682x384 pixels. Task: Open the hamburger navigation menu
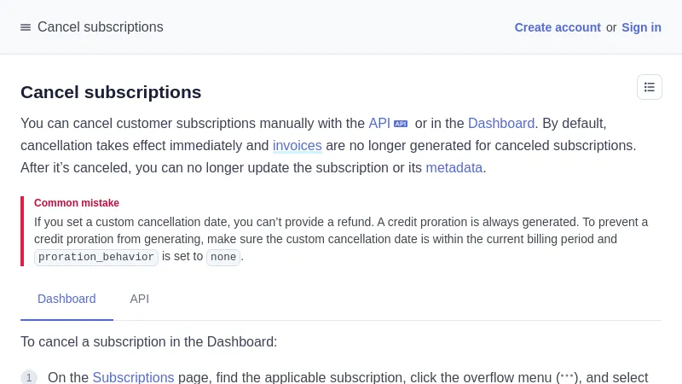click(x=26, y=27)
